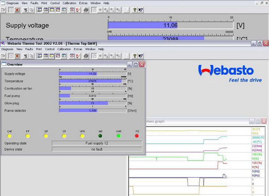The height and width of the screenshot is (196, 269).
Task: Click the GP yellow indicator lamp
Action: tap(46, 136)
